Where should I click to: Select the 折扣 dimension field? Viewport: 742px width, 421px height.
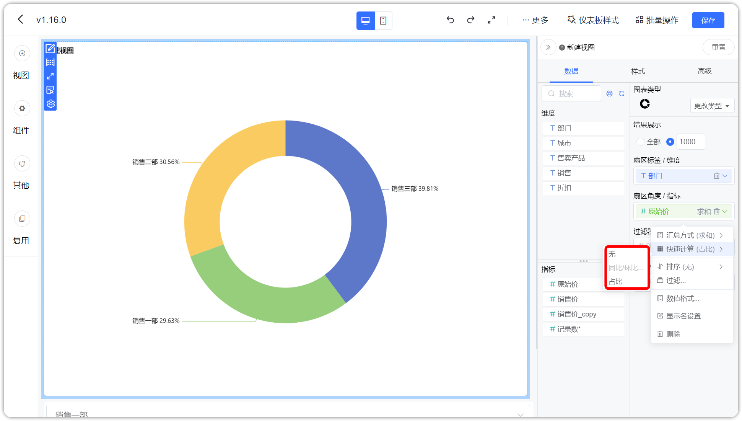pyautogui.click(x=583, y=188)
